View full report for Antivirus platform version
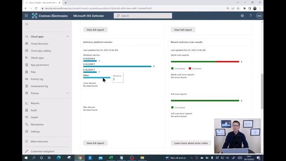The width and height of the screenshot is (286, 161). 95,143
